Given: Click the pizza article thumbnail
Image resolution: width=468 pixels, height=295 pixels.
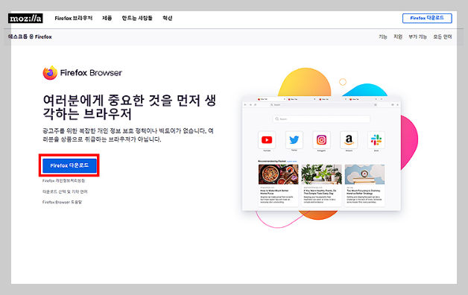Looking at the screenshot, I should click(x=278, y=174).
